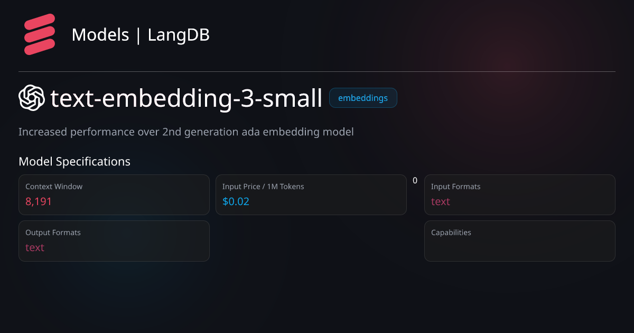Click the small 0 counter beside Input Formats
This screenshot has width=634, height=333.
tap(415, 181)
